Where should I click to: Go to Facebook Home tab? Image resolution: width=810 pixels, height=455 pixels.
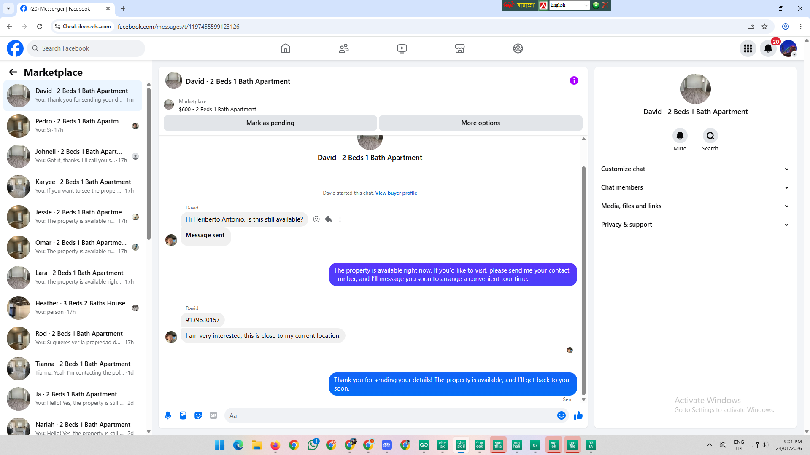(286, 48)
